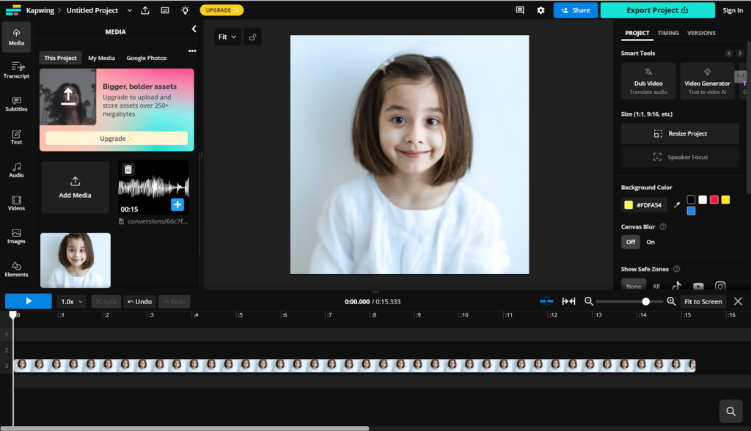Select the My Media tab
Viewport: 751px width, 431px height.
[x=101, y=58]
